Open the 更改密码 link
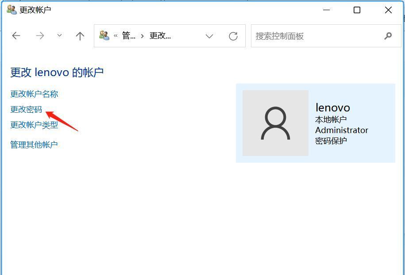This screenshot has width=405, height=275. (26, 109)
